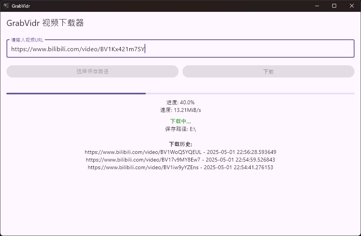Click the 保存路径: E:\ text
The width and height of the screenshot is (361, 236).
tap(180, 129)
